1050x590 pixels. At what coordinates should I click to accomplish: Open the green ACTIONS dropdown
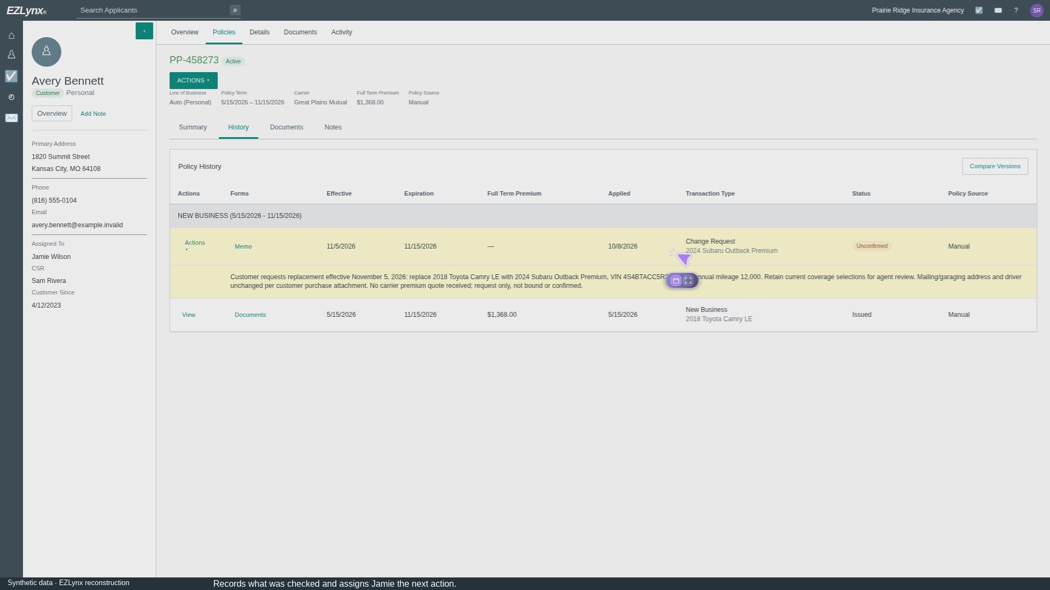click(194, 80)
